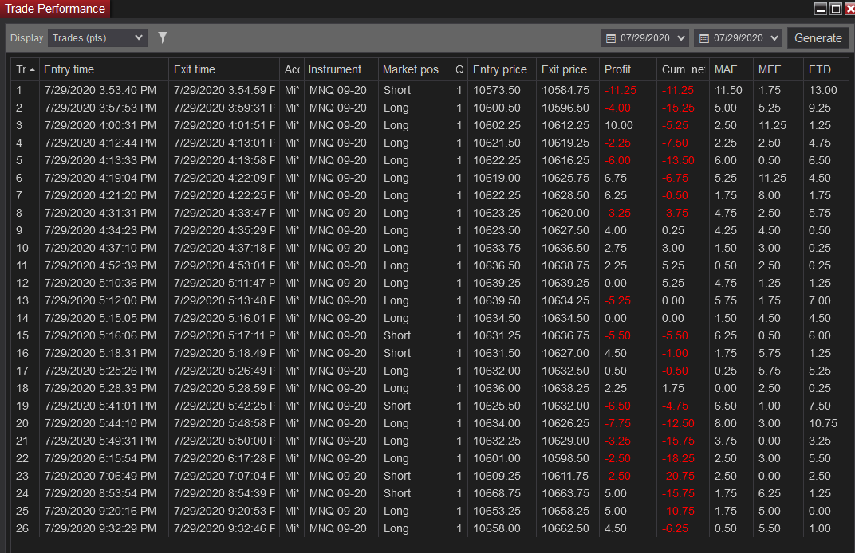Sort by MFE column header

coord(778,70)
